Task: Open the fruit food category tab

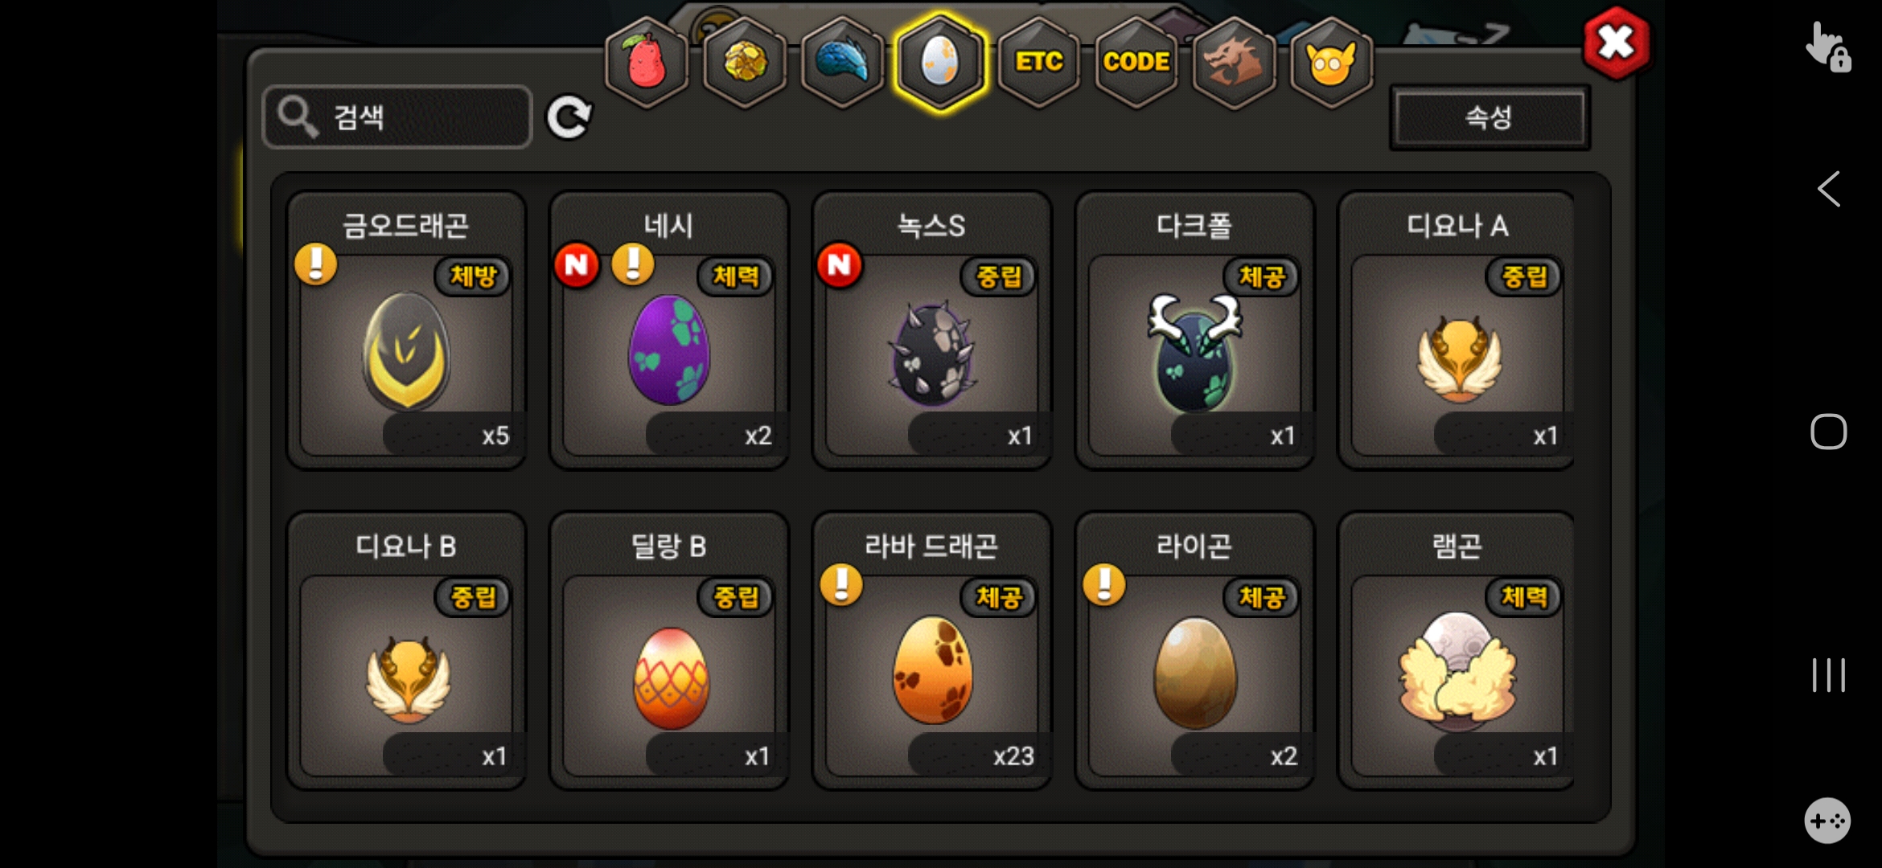Action: click(x=647, y=63)
